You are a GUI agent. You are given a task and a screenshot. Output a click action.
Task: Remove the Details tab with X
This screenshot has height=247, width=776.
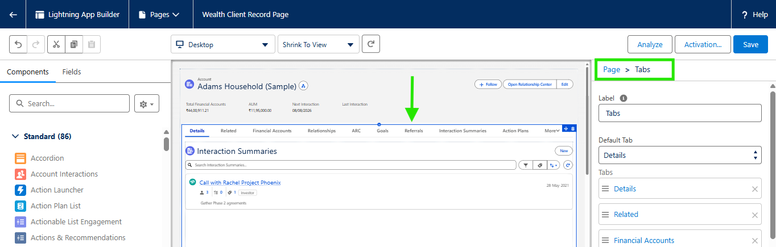coord(754,189)
